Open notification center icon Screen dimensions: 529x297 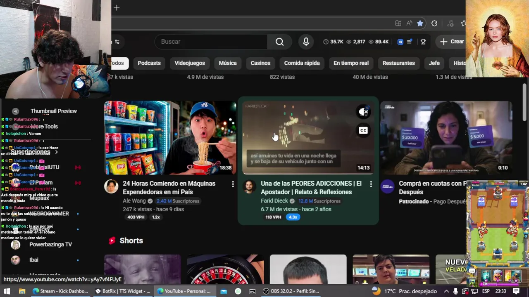point(516,291)
